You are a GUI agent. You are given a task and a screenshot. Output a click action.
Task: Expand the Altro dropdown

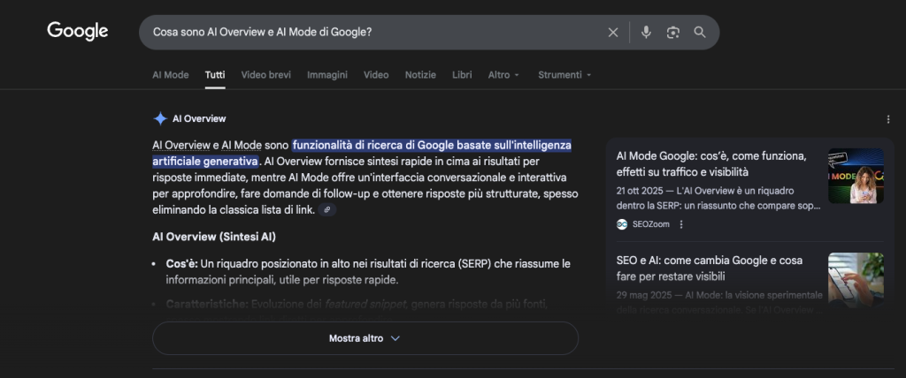503,75
